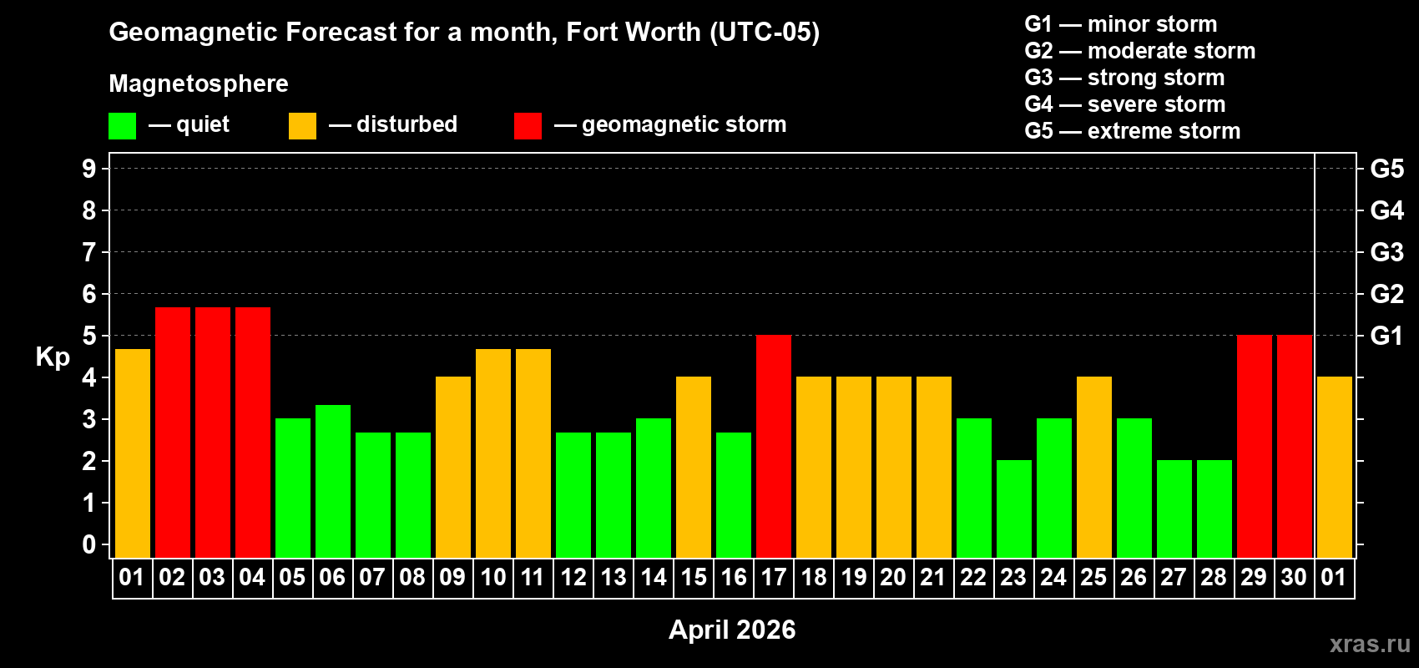Click the 'April 2026' month caption

tap(732, 630)
